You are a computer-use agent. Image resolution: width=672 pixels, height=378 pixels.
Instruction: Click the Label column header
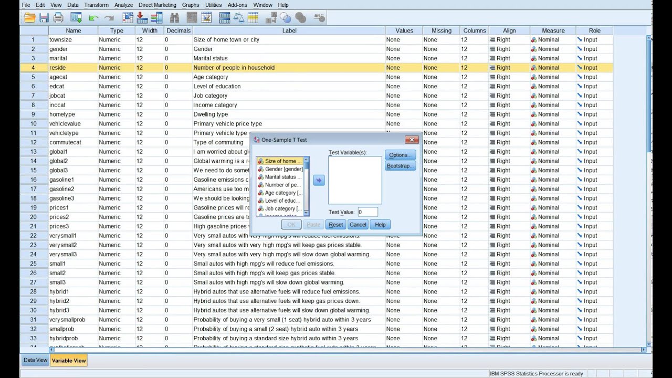(289, 30)
